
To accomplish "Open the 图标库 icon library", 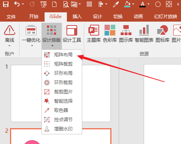I will (x=163, y=34).
